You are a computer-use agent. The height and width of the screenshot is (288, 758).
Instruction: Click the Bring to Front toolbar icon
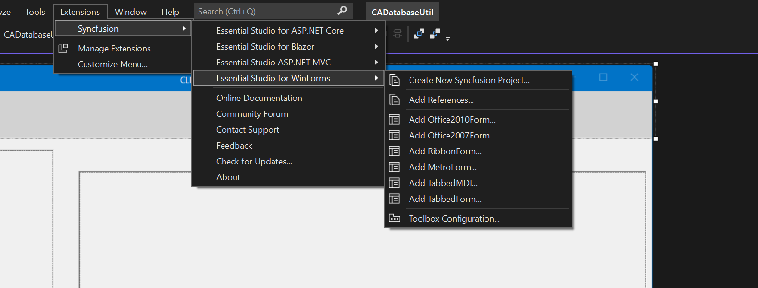coord(419,34)
